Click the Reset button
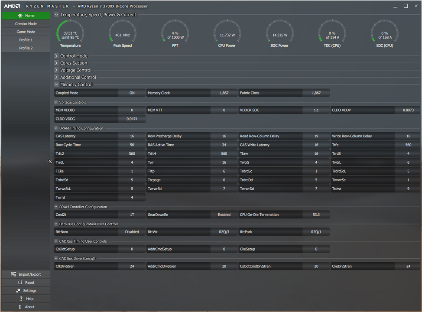 26,283
